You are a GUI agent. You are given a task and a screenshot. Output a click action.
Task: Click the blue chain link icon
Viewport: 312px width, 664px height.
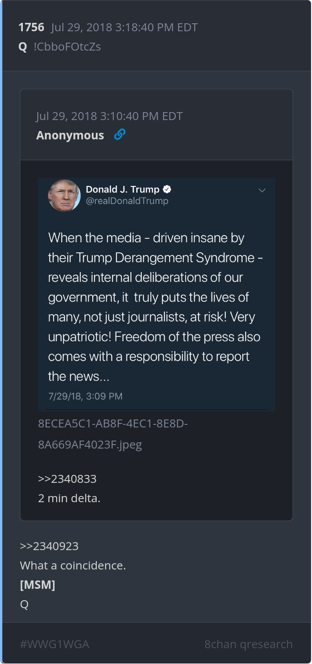click(120, 135)
